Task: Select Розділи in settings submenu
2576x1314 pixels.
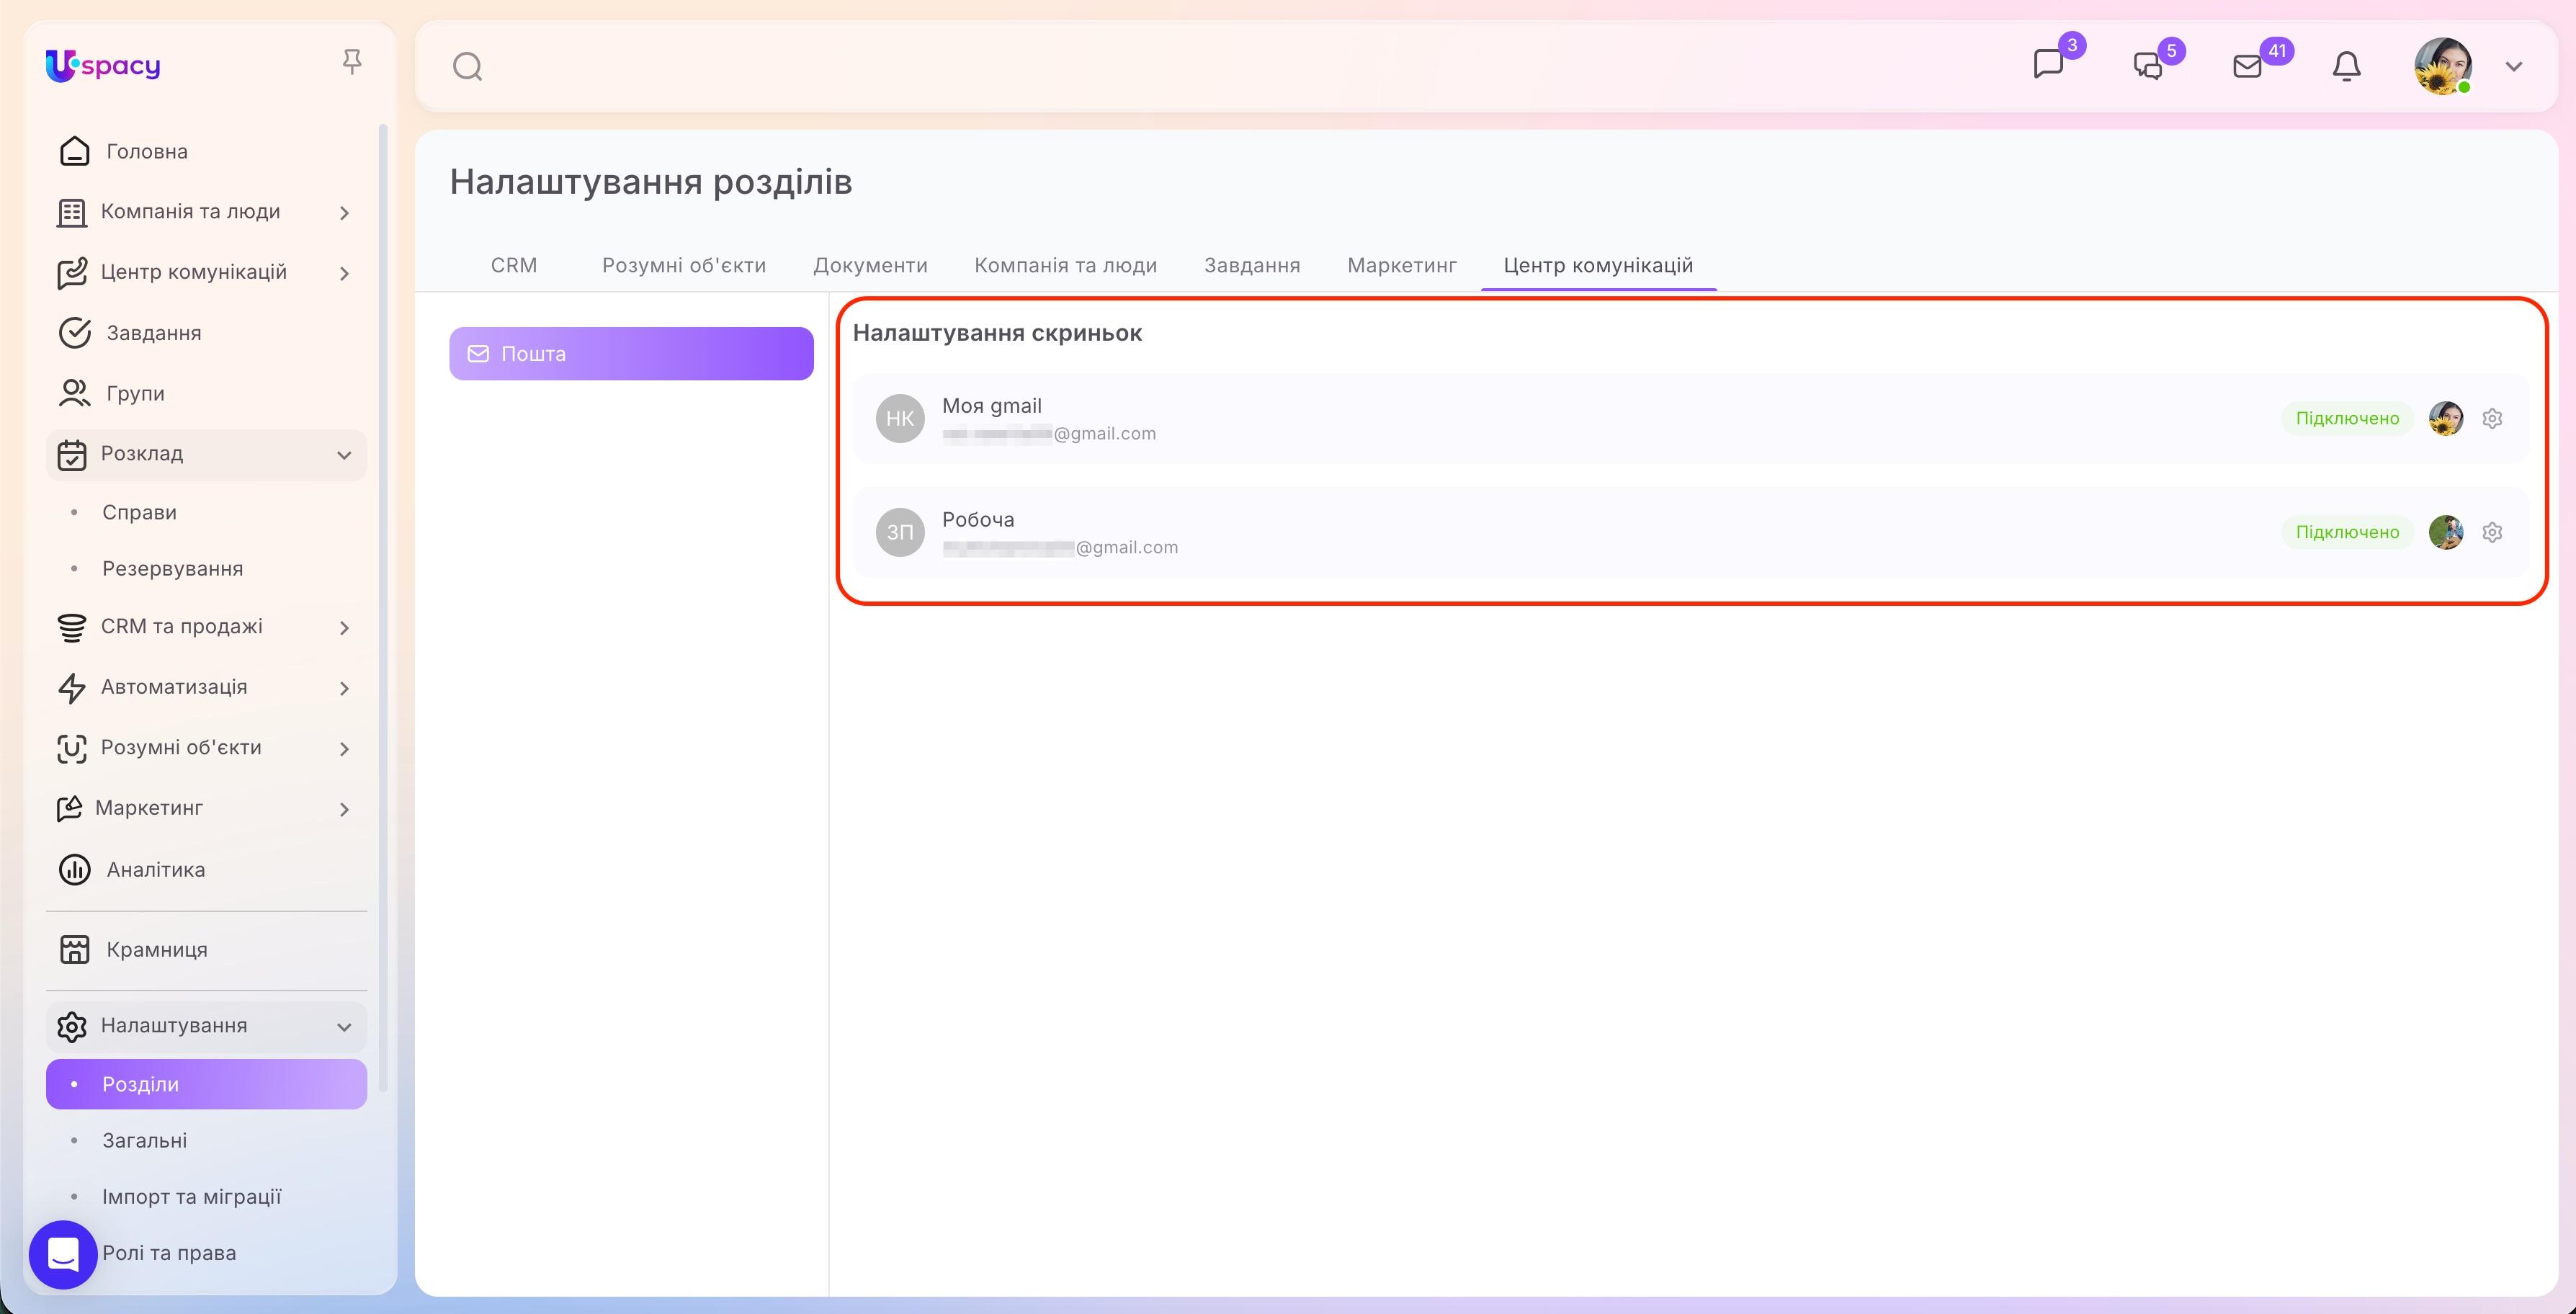Action: tap(206, 1084)
